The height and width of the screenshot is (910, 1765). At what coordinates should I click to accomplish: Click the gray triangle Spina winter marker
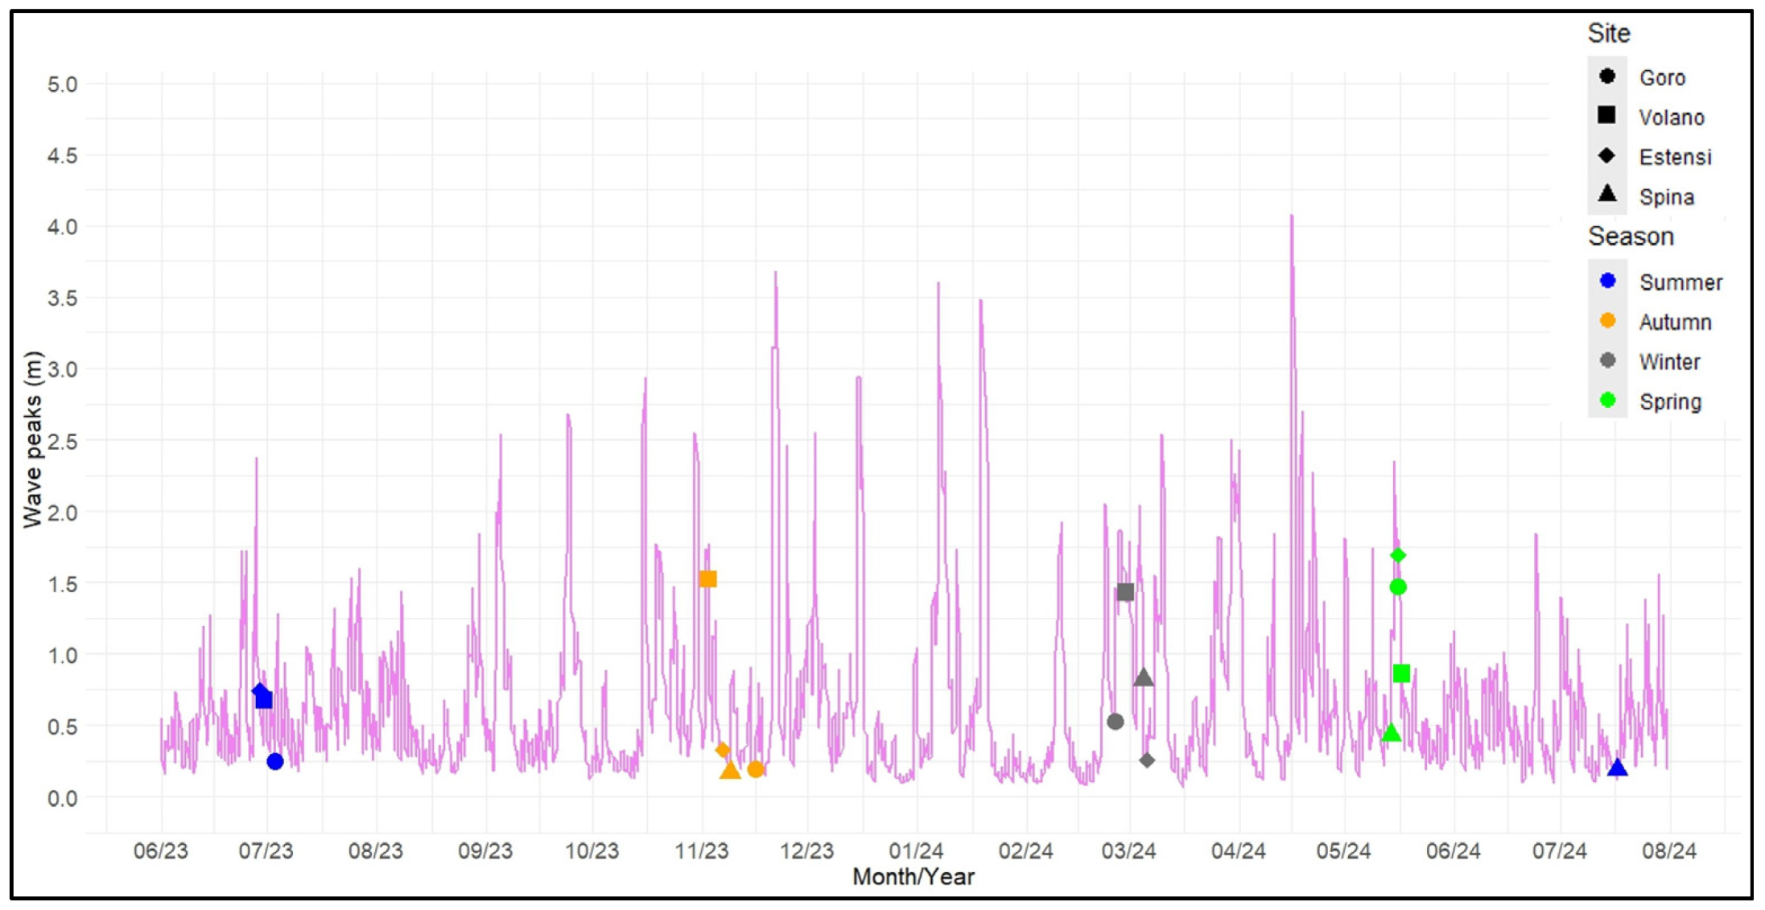point(1143,677)
